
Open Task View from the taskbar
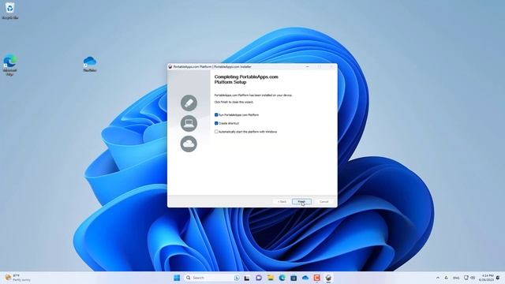[247, 278]
